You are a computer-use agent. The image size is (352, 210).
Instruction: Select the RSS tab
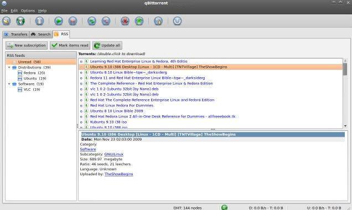click(x=61, y=34)
